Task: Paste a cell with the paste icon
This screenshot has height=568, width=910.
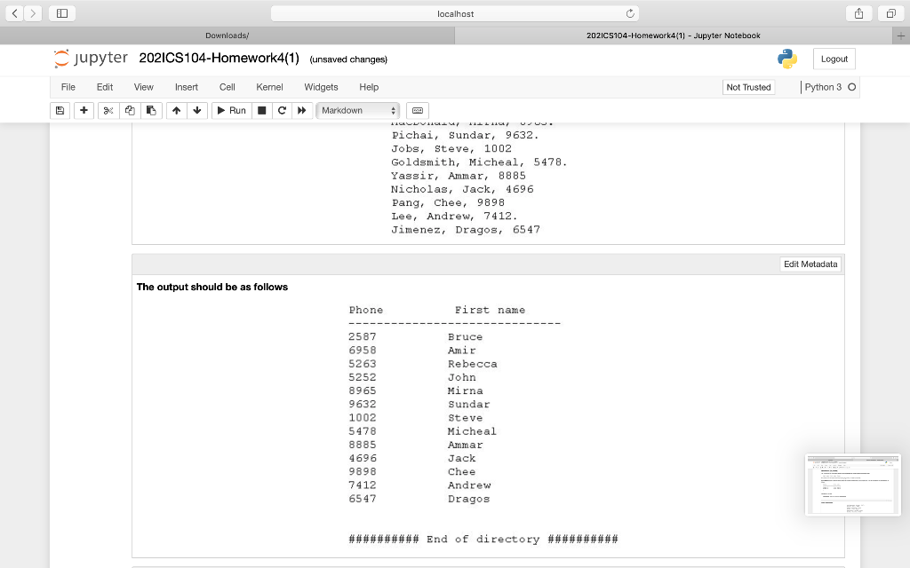Action: pyautogui.click(x=151, y=110)
